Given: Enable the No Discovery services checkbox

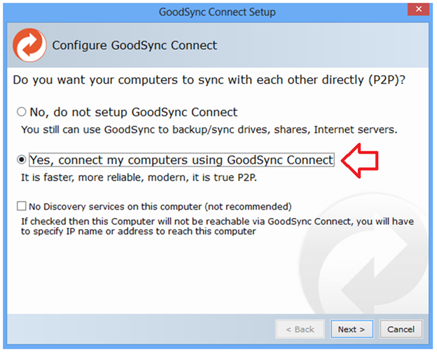Looking at the screenshot, I should click(x=22, y=207).
